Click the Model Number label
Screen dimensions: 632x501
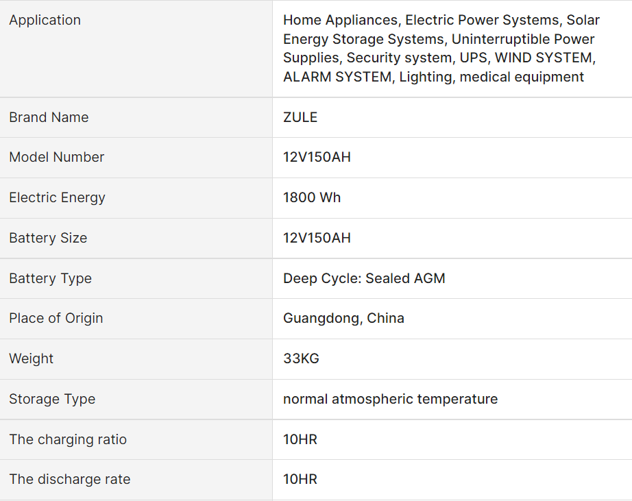[x=56, y=157]
